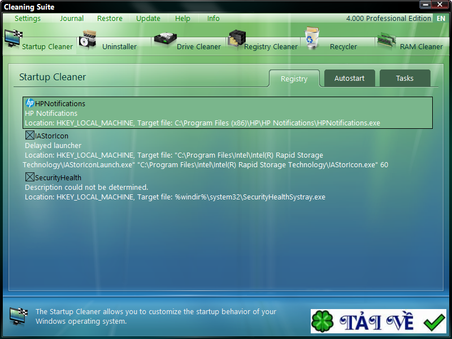Click the Startup Cleaner label in the toolbar
The height and width of the screenshot is (339, 452).
47,46
